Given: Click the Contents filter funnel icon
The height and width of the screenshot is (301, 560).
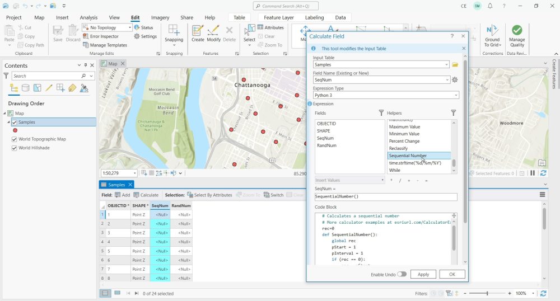Looking at the screenshot, I should tap(6, 76).
